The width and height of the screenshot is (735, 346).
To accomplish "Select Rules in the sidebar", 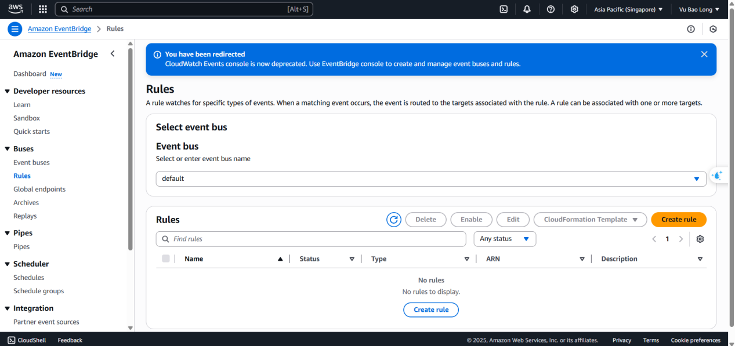I will click(x=22, y=176).
